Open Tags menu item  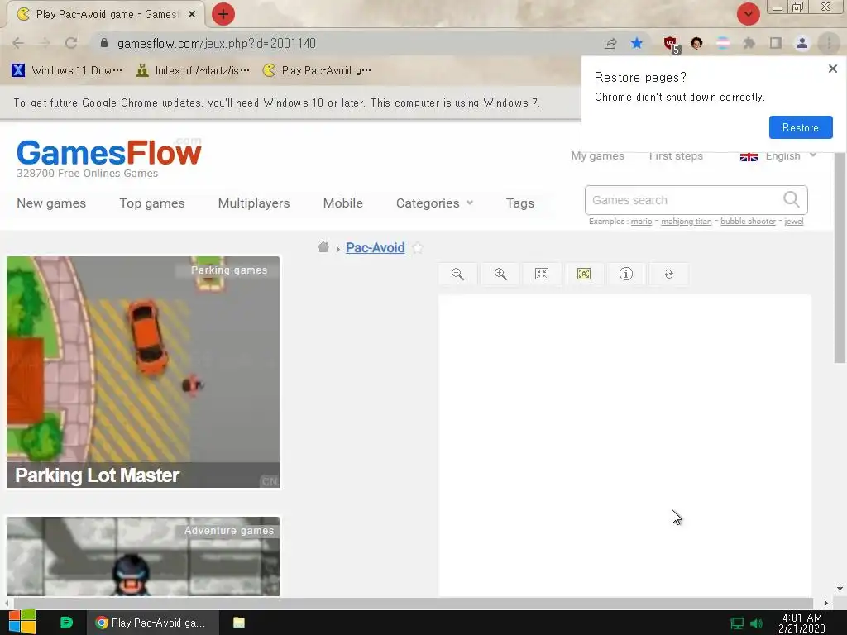click(520, 203)
